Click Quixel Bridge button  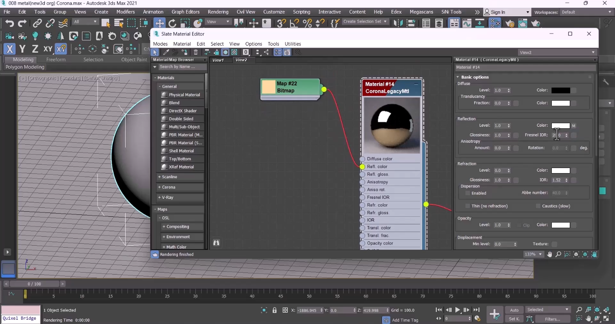[20, 318]
